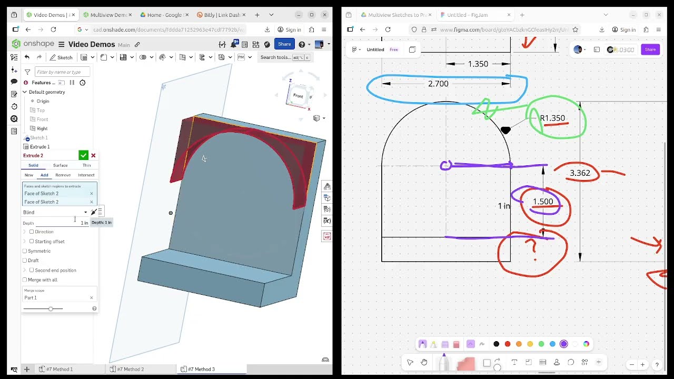Accept Extrude 2 with green checkmark
674x379 pixels.
coord(83,155)
